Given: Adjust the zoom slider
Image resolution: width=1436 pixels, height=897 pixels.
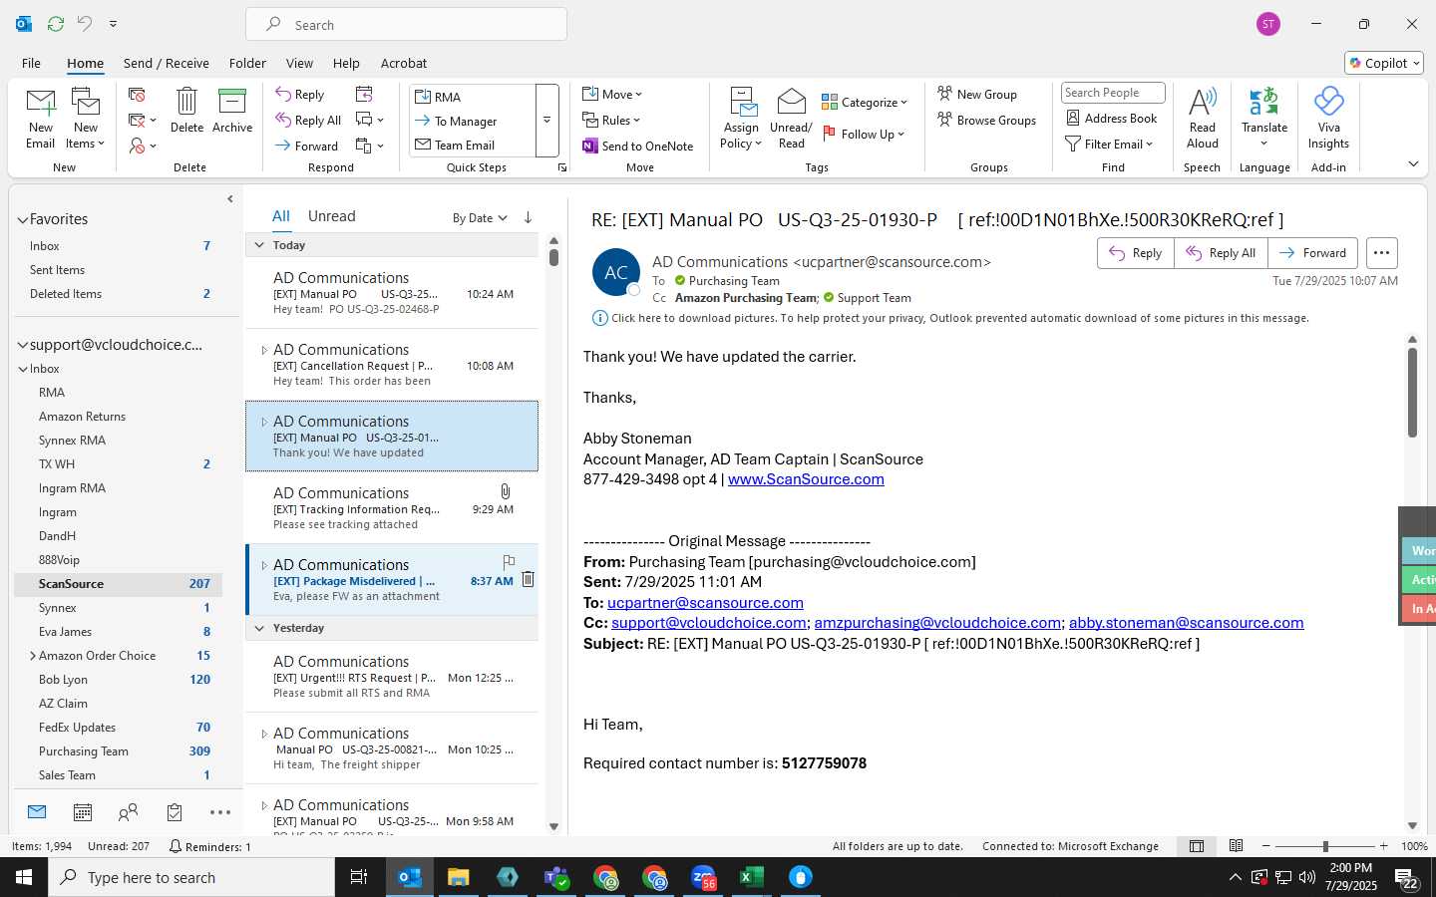Looking at the screenshot, I should tap(1325, 846).
